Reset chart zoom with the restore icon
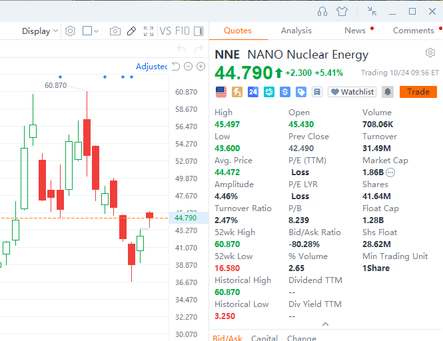 [x=176, y=67]
